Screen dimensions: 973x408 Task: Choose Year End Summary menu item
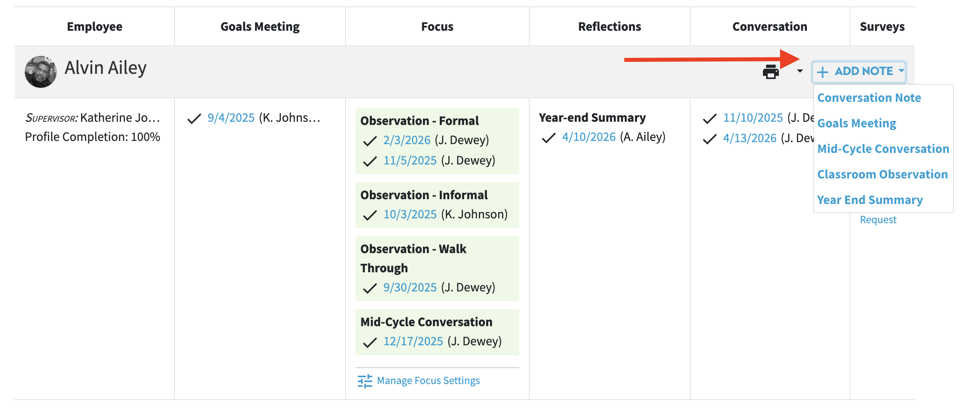pos(870,200)
